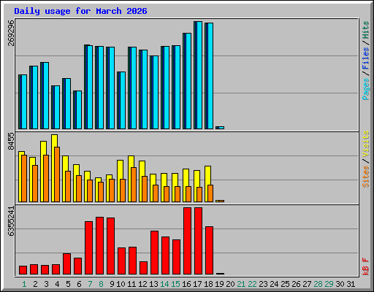Viewport: 374px width, 292px height.
Task: Click day 10 on the x-axis
Action: (121, 284)
